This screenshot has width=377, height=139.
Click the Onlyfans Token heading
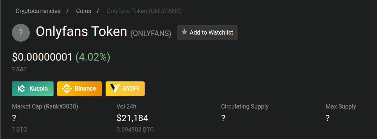tap(81, 32)
